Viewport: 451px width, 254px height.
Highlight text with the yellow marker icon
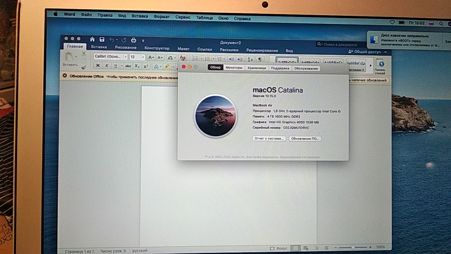[167, 66]
